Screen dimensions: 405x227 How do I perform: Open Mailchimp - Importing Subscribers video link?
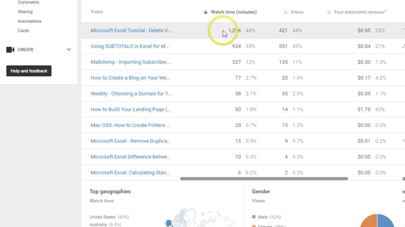pyautogui.click(x=130, y=62)
